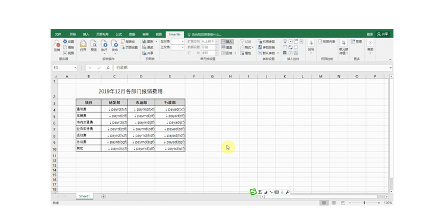Click the 执行 execute report icon

tap(104, 45)
